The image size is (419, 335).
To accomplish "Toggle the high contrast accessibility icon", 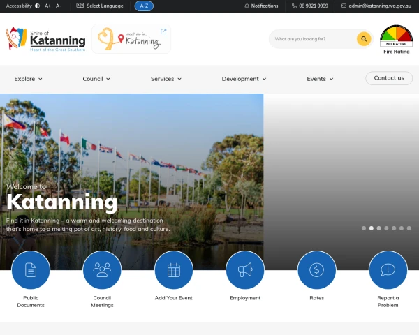I will tap(38, 6).
